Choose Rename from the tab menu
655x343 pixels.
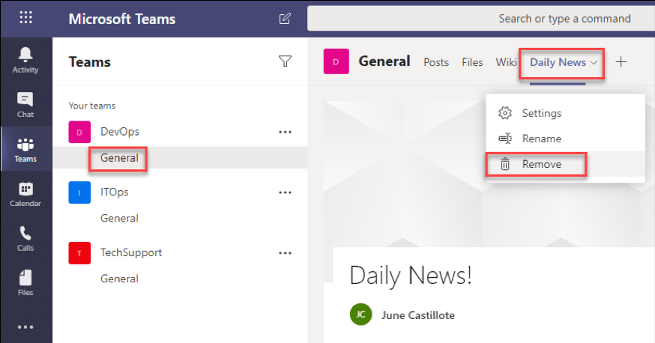tap(566, 139)
